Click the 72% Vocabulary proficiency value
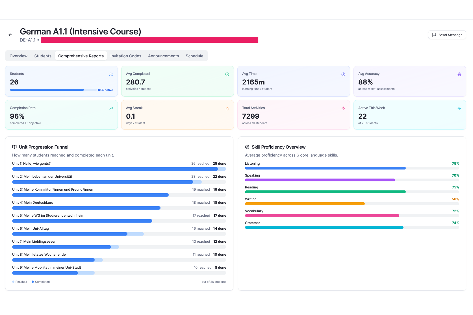Screen dimensions: 473x315 click(x=455, y=211)
